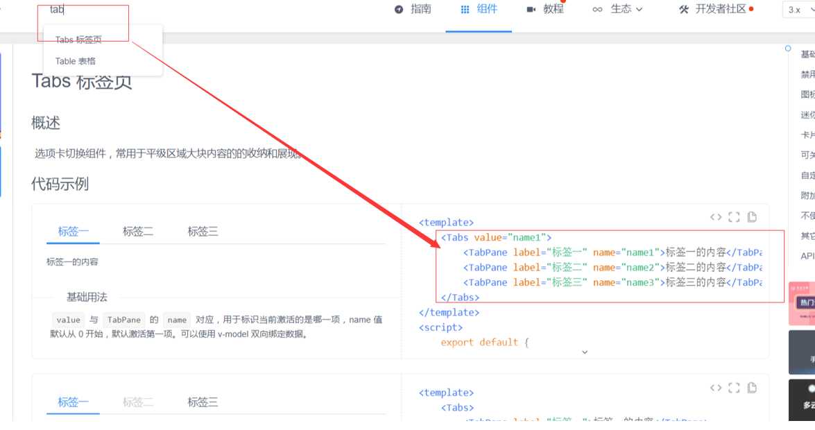
Task: Jump to 其它 anchor in right sidebar
Action: point(808,236)
